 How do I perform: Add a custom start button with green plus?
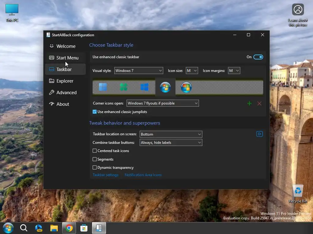[249, 104]
